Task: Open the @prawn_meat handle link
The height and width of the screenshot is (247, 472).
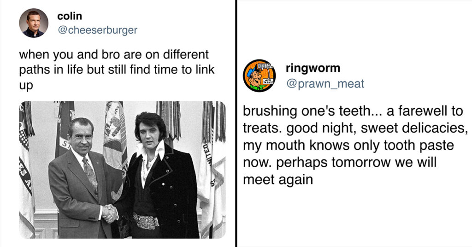Action: 325,83
